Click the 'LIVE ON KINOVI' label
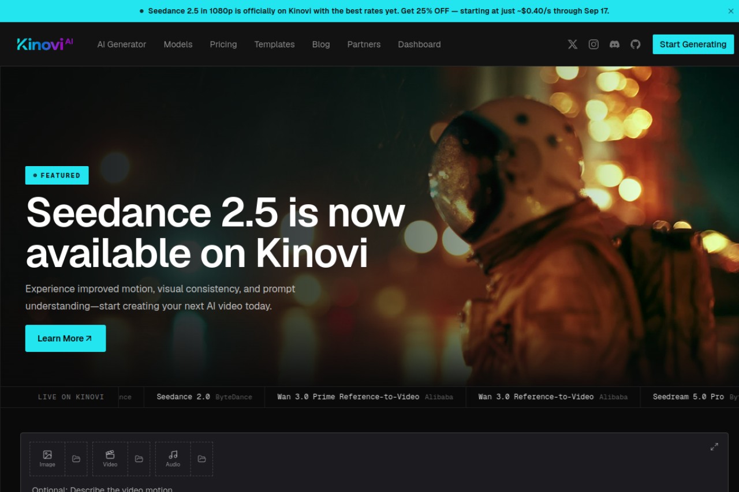The width and height of the screenshot is (739, 492). click(71, 397)
